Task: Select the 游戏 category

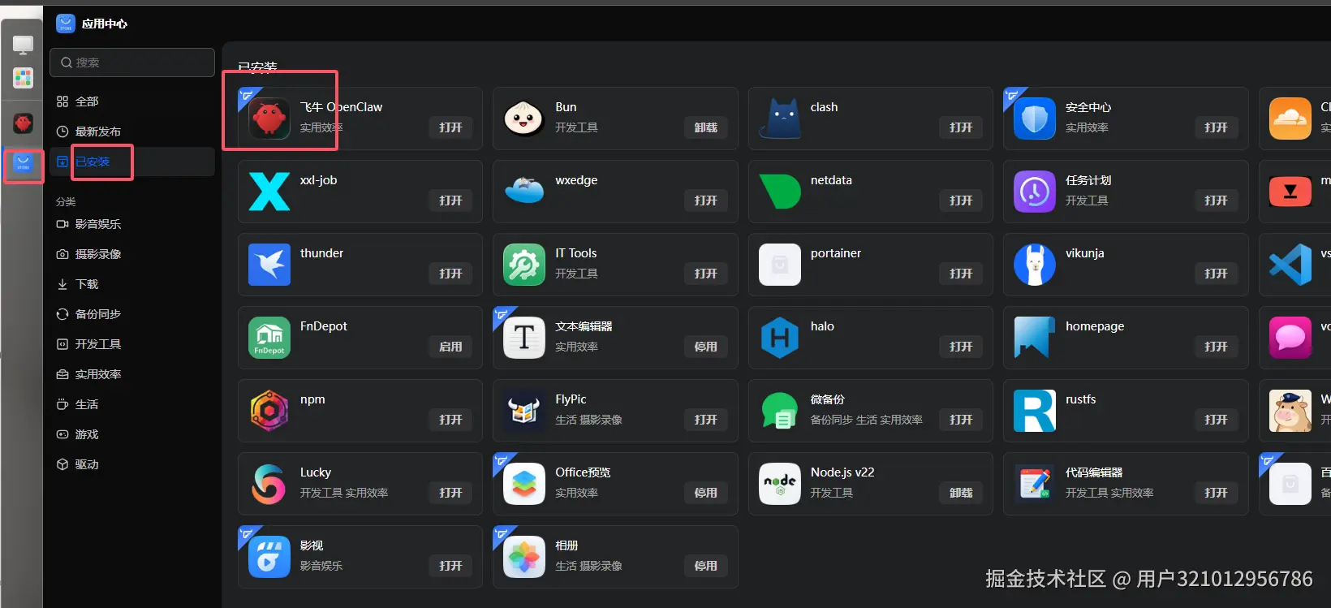Action: [x=132, y=434]
